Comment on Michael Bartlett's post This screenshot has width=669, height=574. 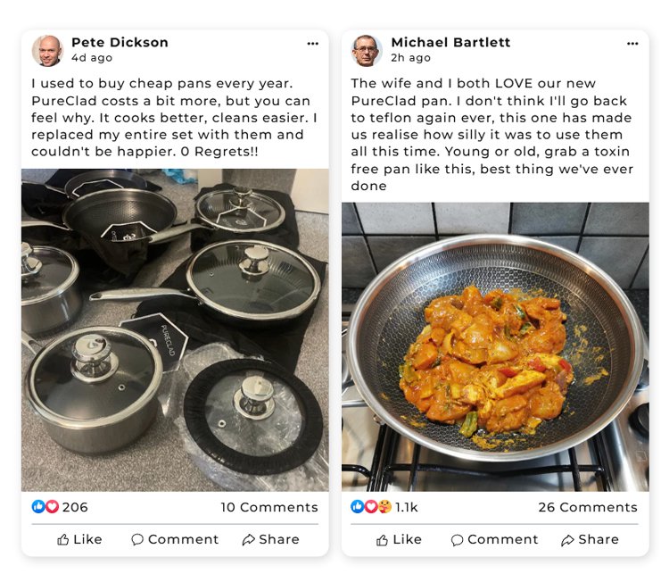point(494,539)
